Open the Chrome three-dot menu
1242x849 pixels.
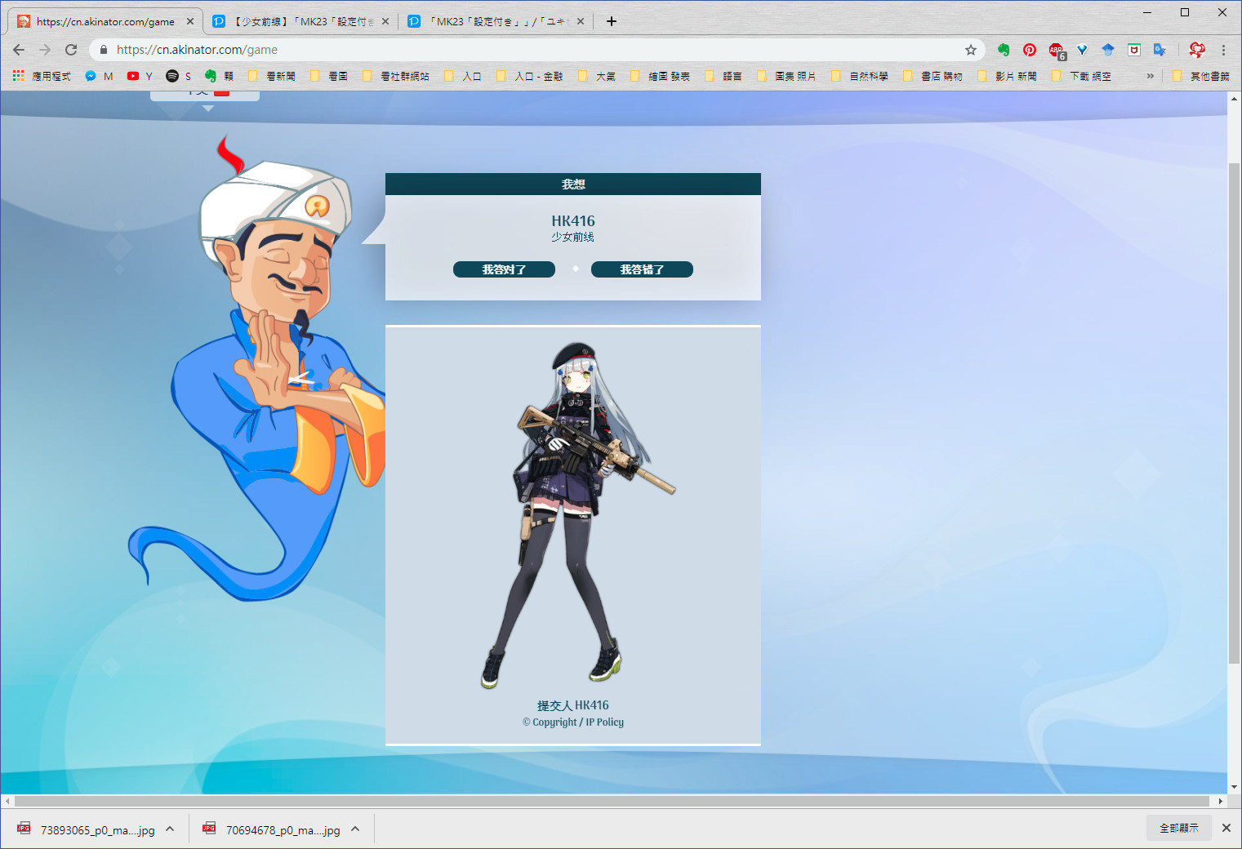click(1223, 50)
